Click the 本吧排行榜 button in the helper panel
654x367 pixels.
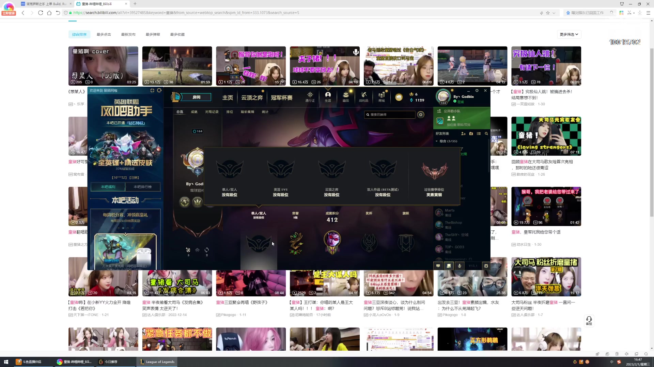pos(142,187)
